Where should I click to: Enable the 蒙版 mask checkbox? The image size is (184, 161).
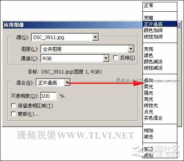pyautogui.click(x=14, y=114)
